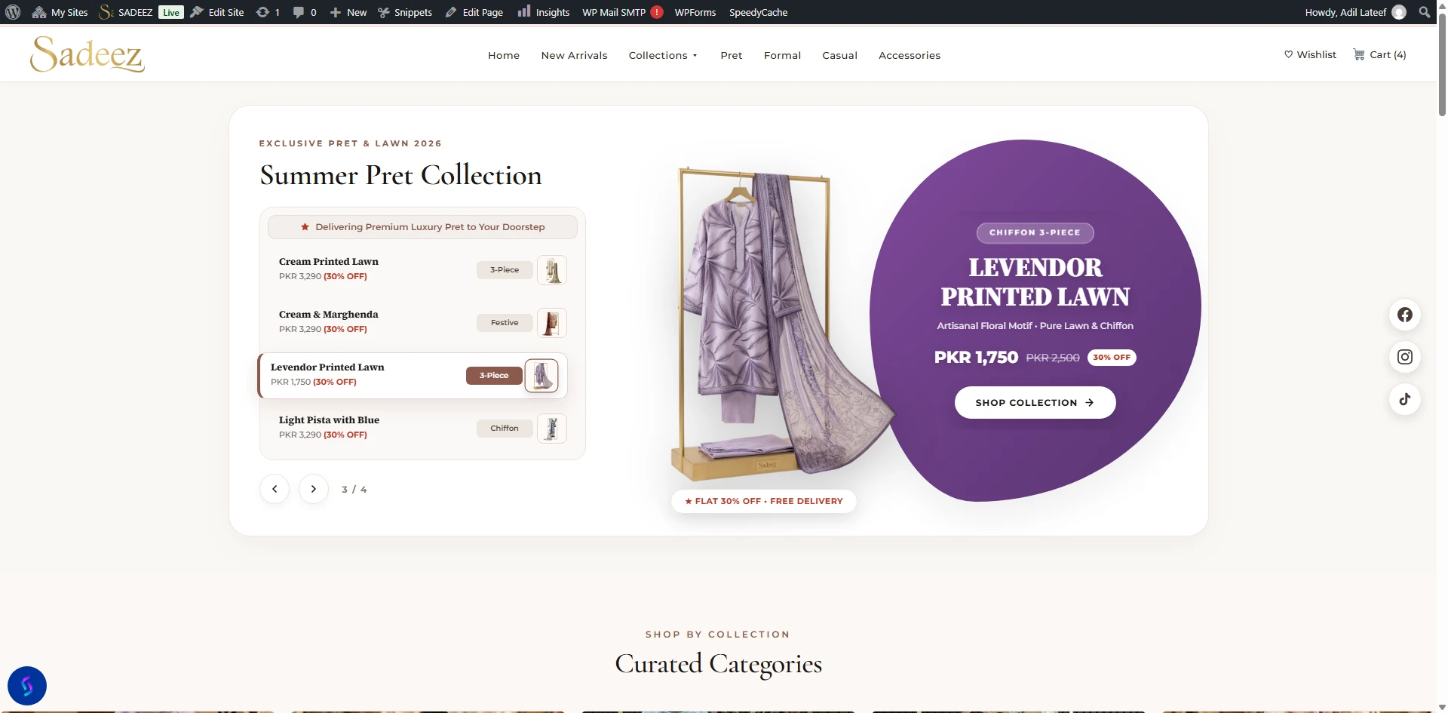The width and height of the screenshot is (1448, 713).
Task: Open the TikTok social icon
Action: coord(1405,399)
